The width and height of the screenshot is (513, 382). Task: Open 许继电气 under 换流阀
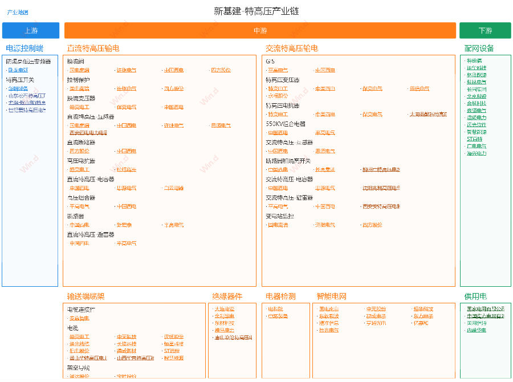click(x=127, y=70)
